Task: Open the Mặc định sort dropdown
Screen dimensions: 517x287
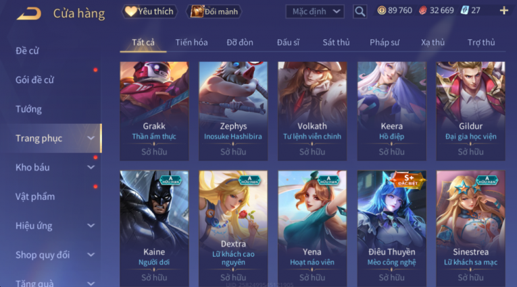Action: point(315,11)
